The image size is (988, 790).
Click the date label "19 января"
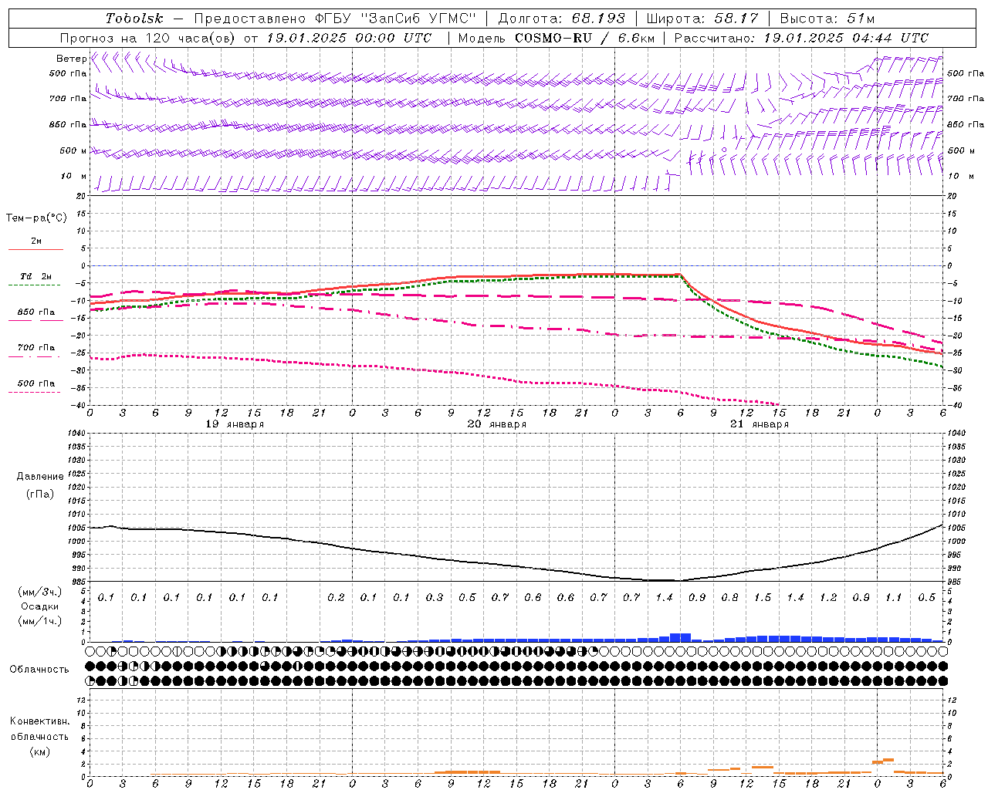pos(235,424)
